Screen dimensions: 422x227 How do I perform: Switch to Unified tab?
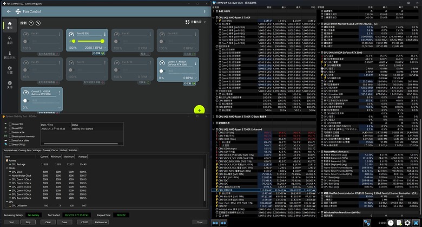[63, 150]
